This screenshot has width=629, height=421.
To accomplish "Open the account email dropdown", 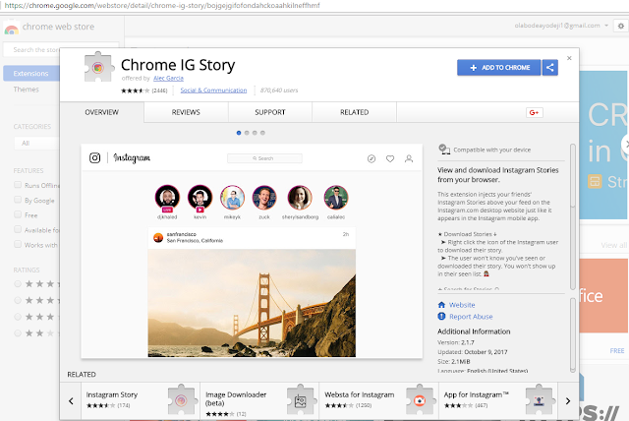I will tap(561, 26).
